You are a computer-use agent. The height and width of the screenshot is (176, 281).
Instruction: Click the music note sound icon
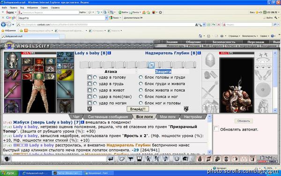(x=166, y=159)
